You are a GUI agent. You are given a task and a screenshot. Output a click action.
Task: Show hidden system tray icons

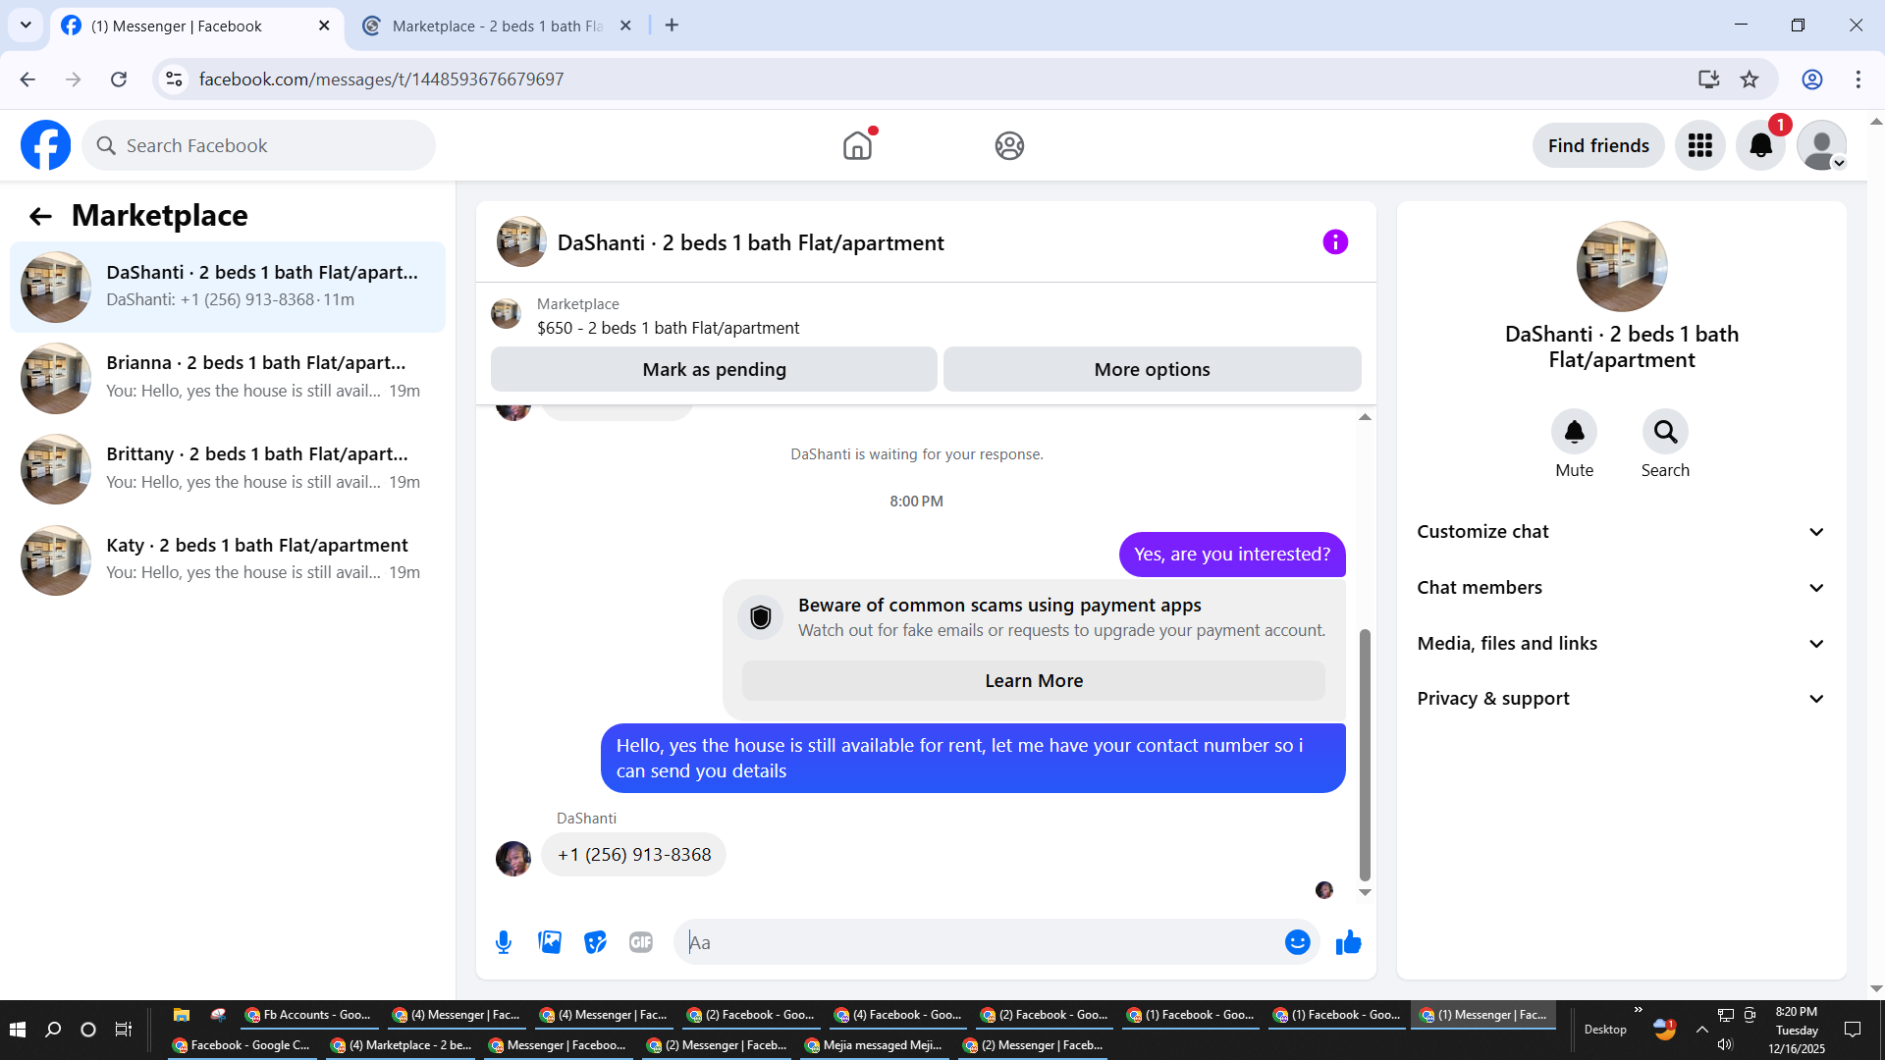pos(1701,1030)
